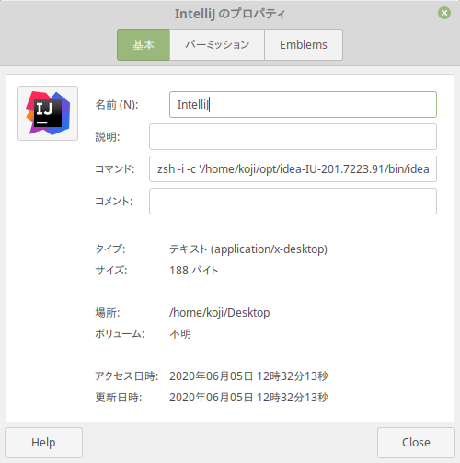Switch to the 基本 tab
Screen dimensions: 460x463
point(144,45)
